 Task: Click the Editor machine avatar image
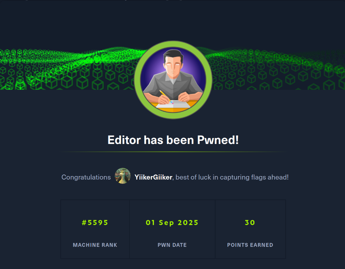click(173, 80)
